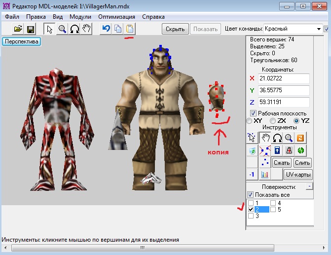Click the Y coordinate input field

(284, 90)
